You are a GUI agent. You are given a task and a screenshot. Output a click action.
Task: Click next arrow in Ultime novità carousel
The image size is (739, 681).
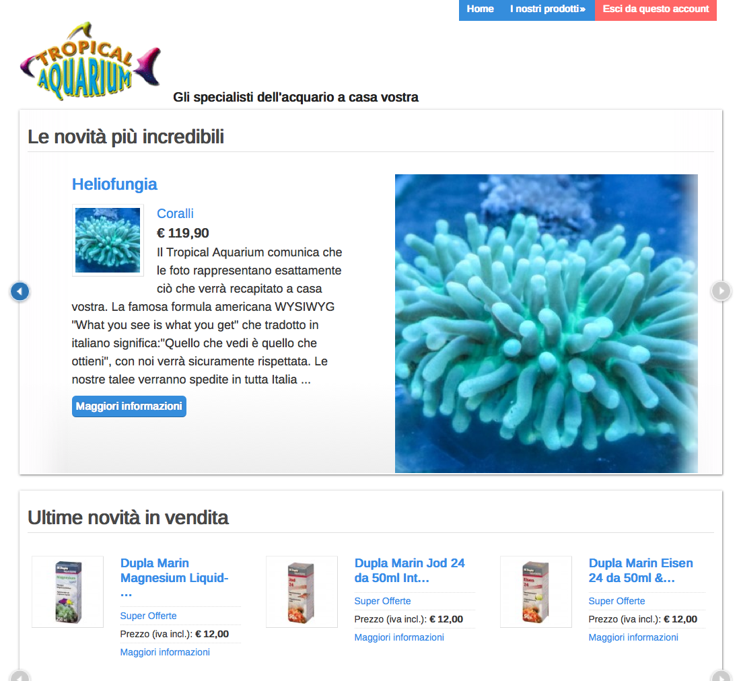[x=721, y=676]
